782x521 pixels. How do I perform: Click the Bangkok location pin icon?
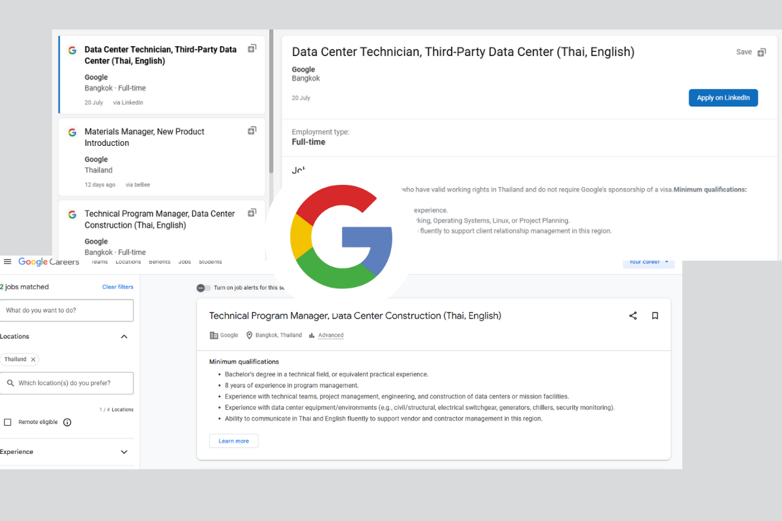coord(249,335)
